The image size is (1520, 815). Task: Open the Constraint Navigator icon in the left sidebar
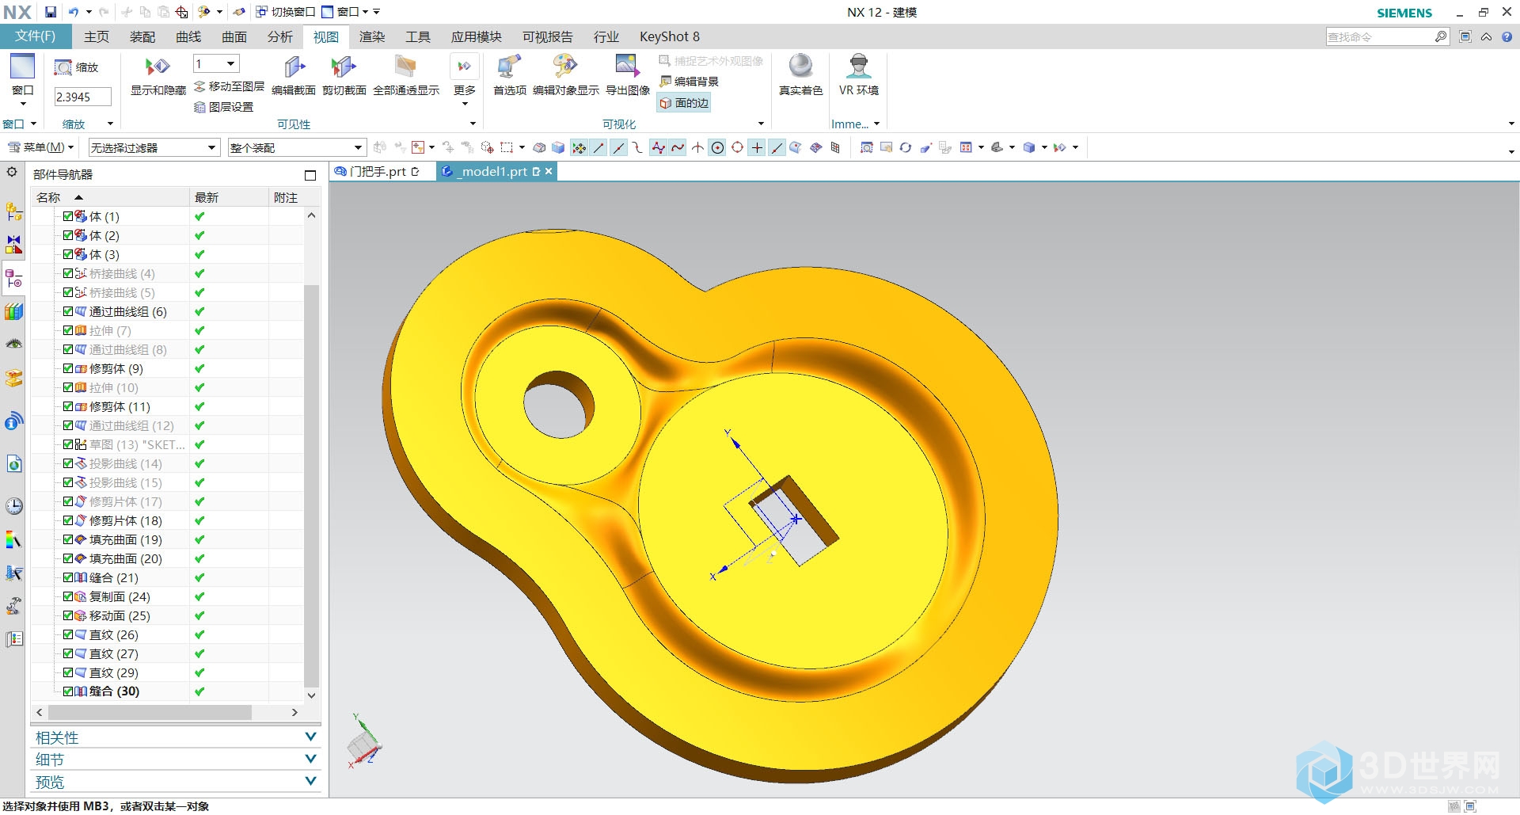pyautogui.click(x=13, y=245)
